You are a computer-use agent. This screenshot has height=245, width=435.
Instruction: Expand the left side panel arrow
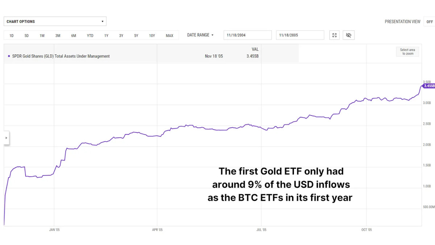6,138
